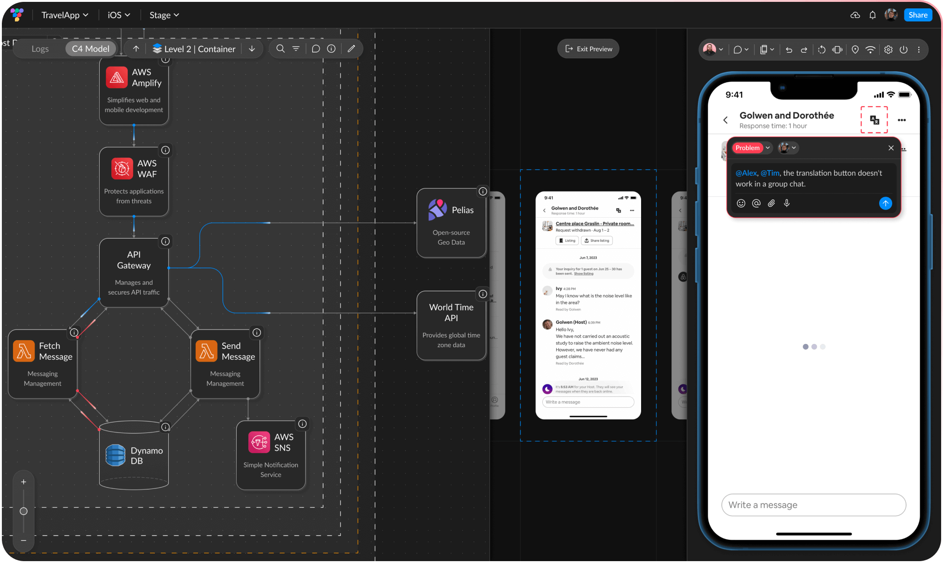Click the filter icon in C4 toolbar
The image size is (943, 563).
tap(296, 49)
